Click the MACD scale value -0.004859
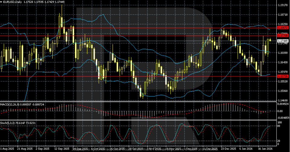The image size is (290, 152). tap(283, 118)
